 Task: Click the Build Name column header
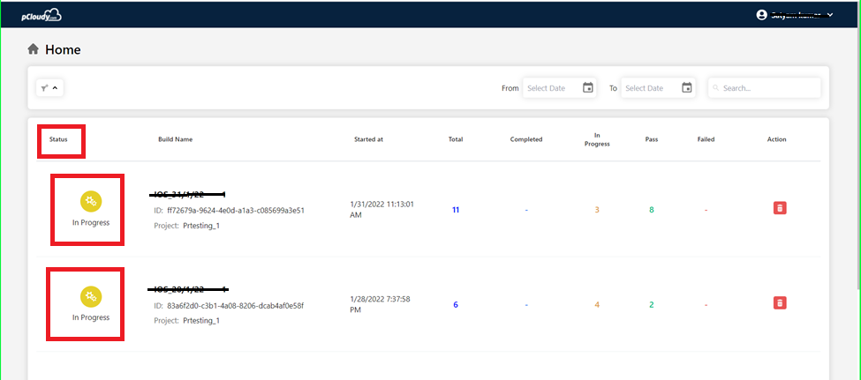pyautogui.click(x=175, y=139)
